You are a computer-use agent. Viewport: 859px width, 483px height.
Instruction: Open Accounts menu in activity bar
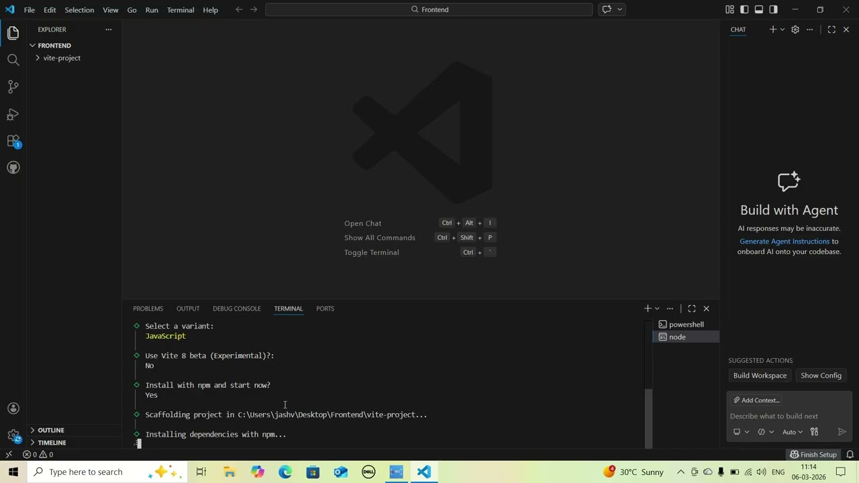pos(13,409)
